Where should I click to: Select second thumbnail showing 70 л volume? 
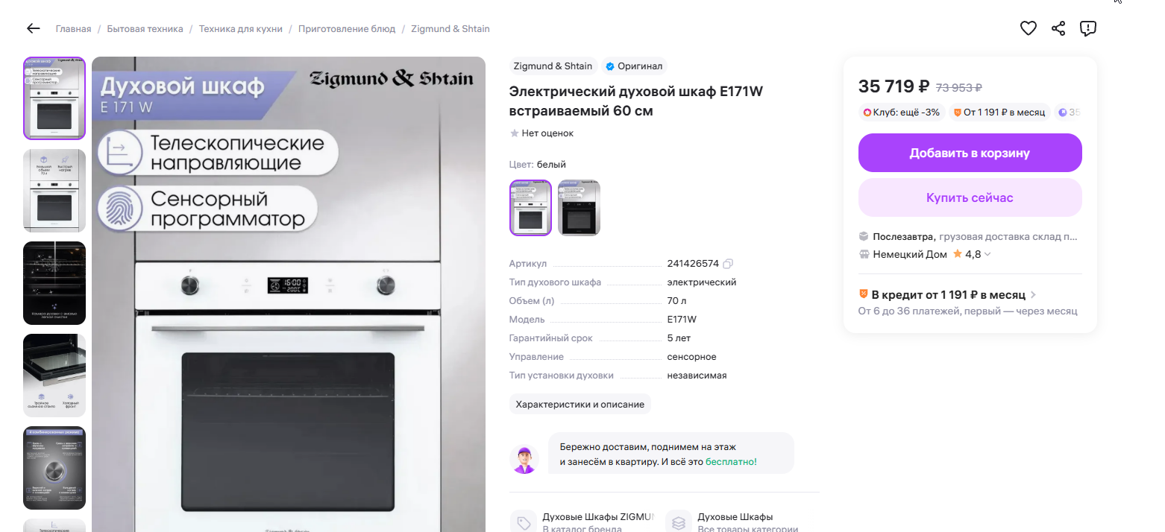click(54, 191)
